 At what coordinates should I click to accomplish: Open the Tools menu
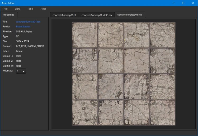pos(30,9)
